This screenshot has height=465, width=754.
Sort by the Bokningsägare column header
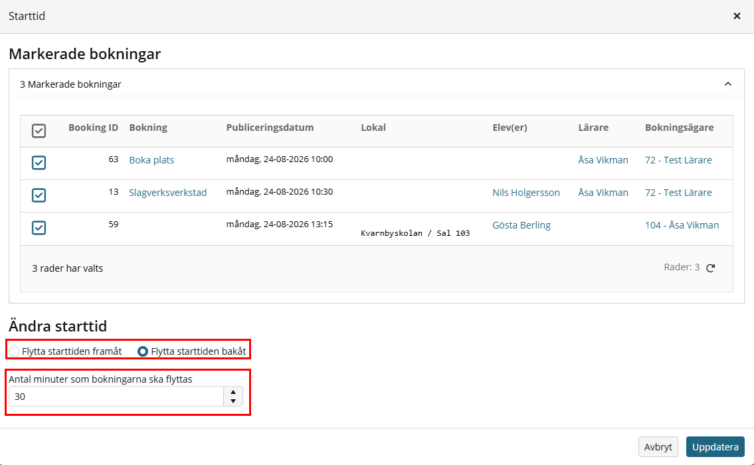(679, 128)
